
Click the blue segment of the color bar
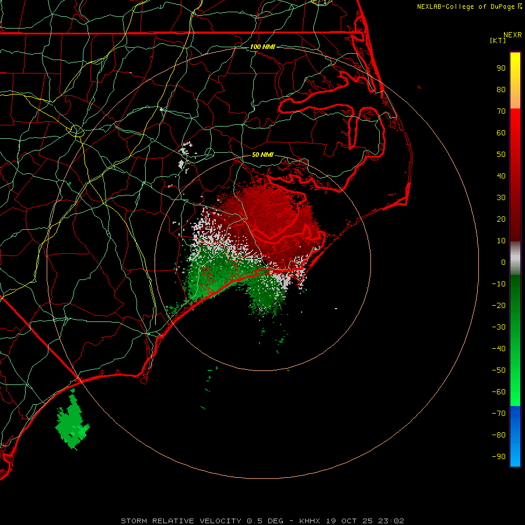pos(515,436)
